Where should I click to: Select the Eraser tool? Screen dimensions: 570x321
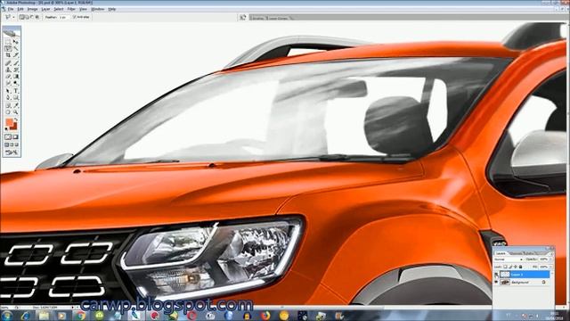click(x=8, y=76)
